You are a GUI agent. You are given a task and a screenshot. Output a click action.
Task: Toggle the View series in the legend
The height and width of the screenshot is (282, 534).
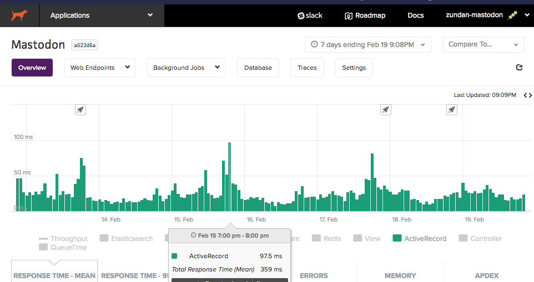click(x=367, y=239)
